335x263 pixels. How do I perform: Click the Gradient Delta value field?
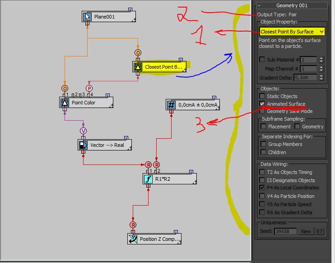pos(305,78)
